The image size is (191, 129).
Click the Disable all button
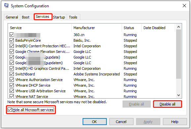[168, 104]
